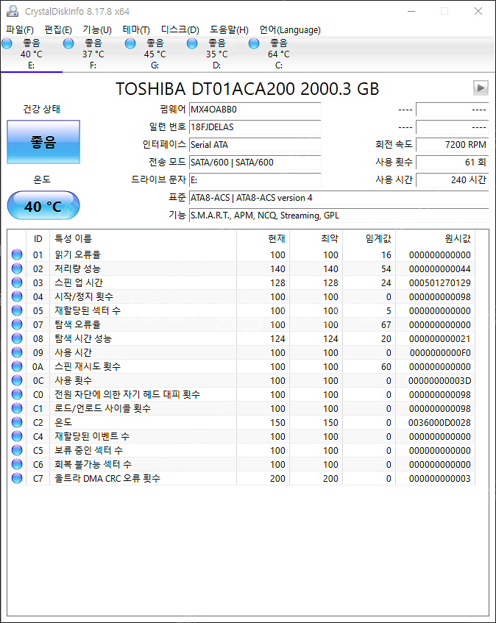Click the 좋음 health status button
Screen dimensions: 496x623
[x=43, y=142]
